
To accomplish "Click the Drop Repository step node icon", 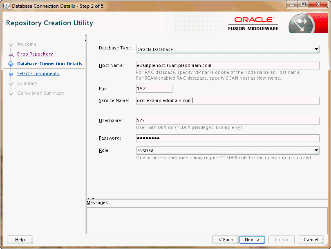I will click(x=11, y=54).
